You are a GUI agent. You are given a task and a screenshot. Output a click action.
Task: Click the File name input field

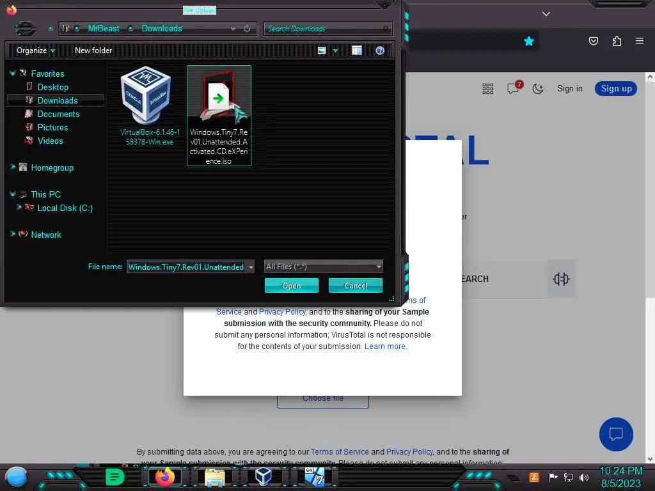(x=186, y=267)
